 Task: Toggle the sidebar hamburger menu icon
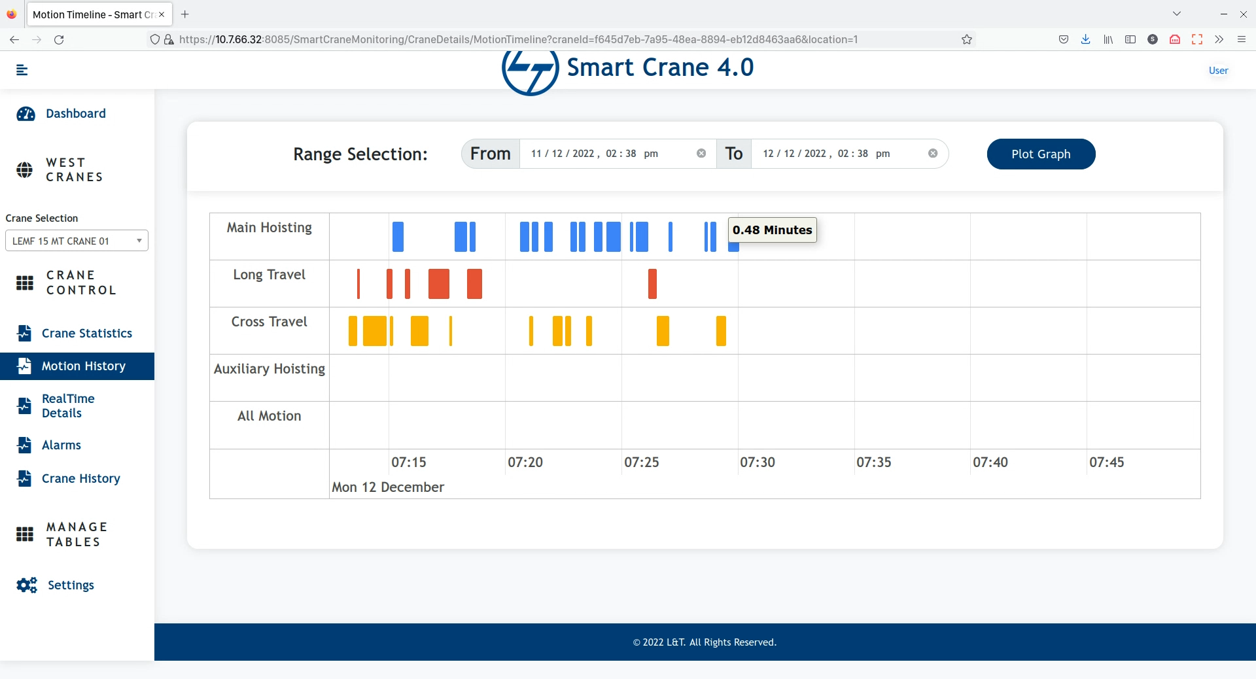coord(22,70)
